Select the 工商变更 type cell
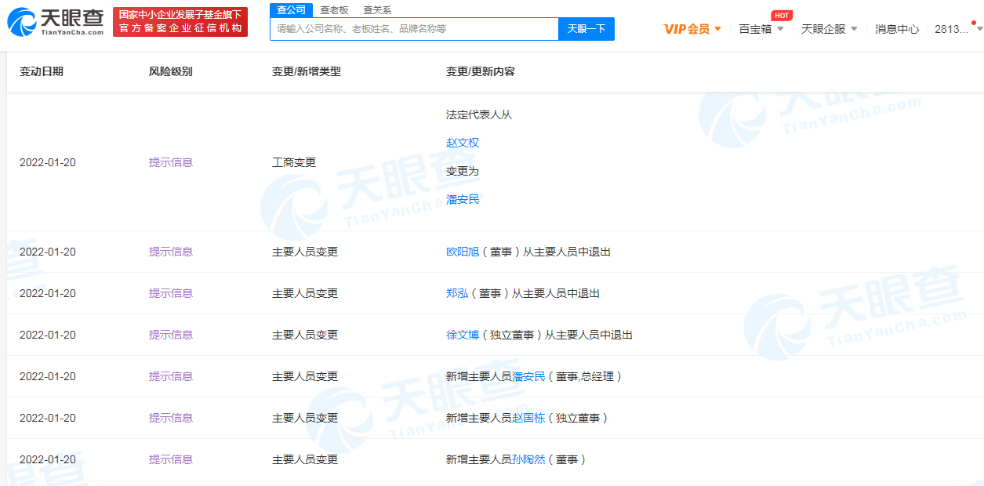Image resolution: width=984 pixels, height=486 pixels. (x=294, y=162)
